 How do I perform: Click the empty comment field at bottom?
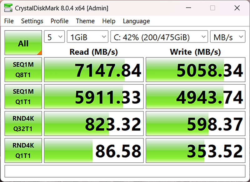(125, 171)
